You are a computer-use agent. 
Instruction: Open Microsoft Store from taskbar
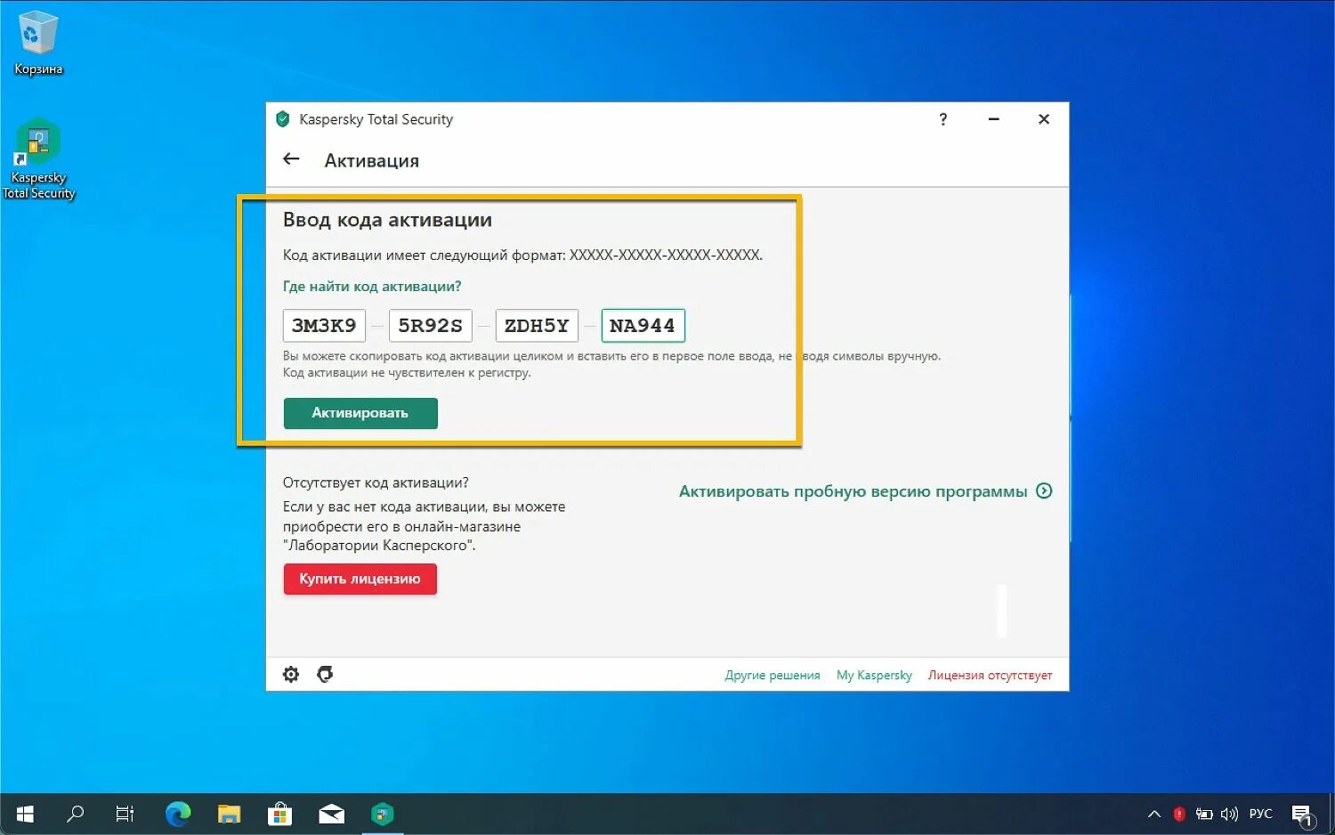pyautogui.click(x=280, y=814)
